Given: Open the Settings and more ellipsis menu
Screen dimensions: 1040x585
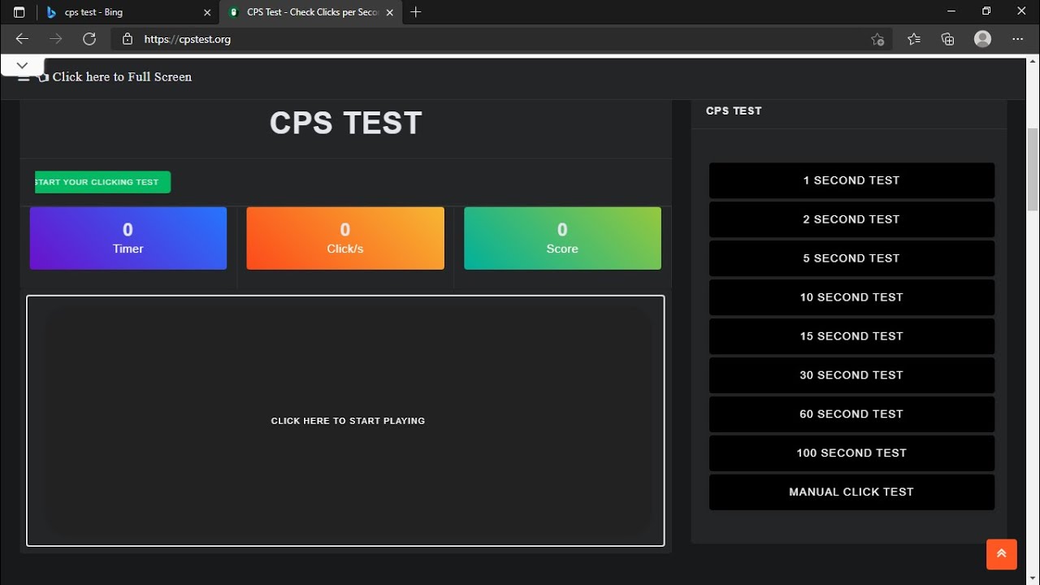Looking at the screenshot, I should point(1018,39).
